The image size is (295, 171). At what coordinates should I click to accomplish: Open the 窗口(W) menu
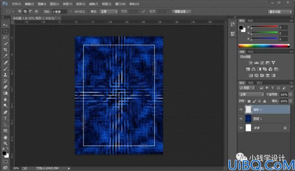[x=121, y=4]
